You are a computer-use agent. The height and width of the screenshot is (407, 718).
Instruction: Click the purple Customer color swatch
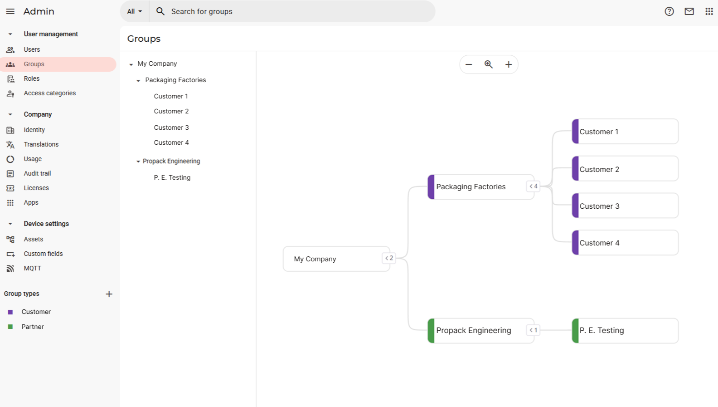click(10, 312)
